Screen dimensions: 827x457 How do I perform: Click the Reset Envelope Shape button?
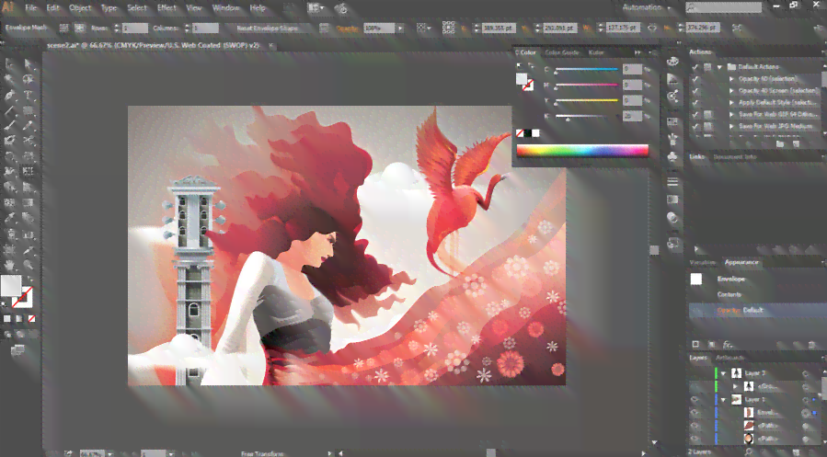point(267,29)
